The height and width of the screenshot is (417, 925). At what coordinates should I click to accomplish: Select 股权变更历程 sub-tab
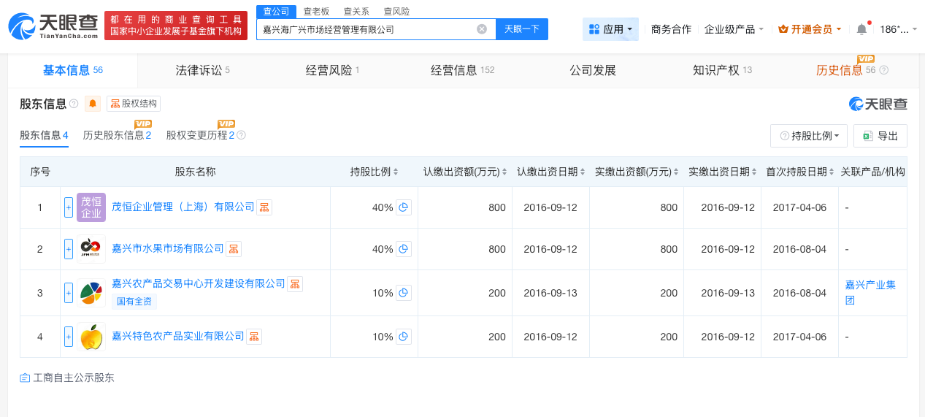click(x=201, y=135)
